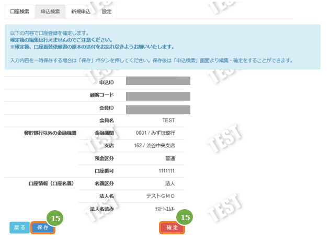Image resolution: width=330 pixels, height=249 pixels.
Task: Click the bank value 0001 / みずほ銀行
Action: (155, 133)
